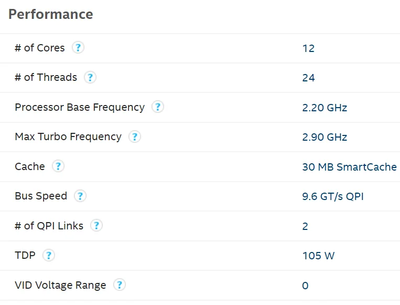Image resolution: width=400 pixels, height=305 pixels.
Task: Click the 105 W TDP value
Action: click(318, 256)
